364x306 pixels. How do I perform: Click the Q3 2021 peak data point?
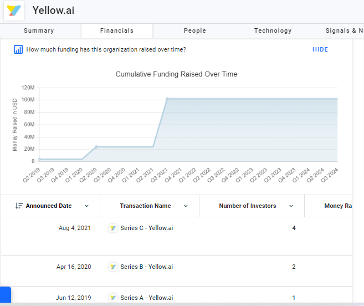pos(167,99)
